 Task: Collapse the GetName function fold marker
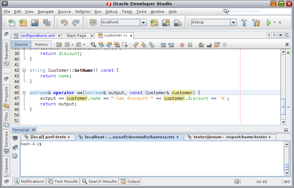pyautogui.click(x=24, y=70)
